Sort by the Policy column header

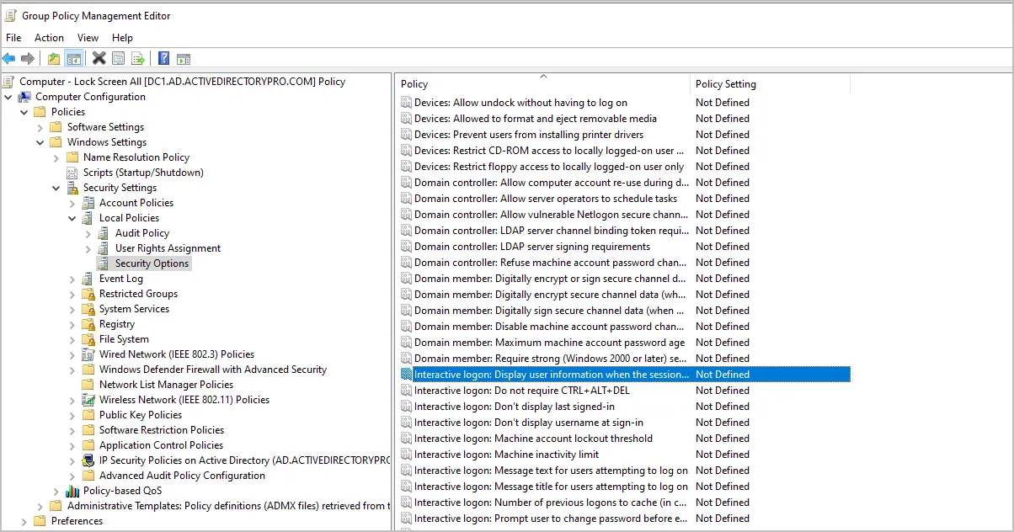[542, 84]
